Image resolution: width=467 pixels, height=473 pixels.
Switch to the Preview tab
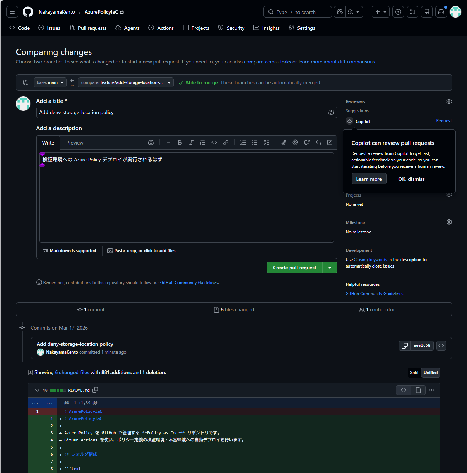coord(75,143)
